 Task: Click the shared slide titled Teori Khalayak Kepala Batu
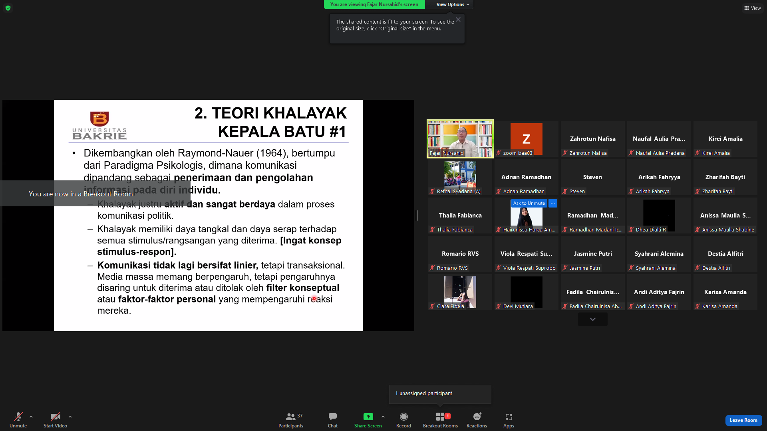(208, 215)
